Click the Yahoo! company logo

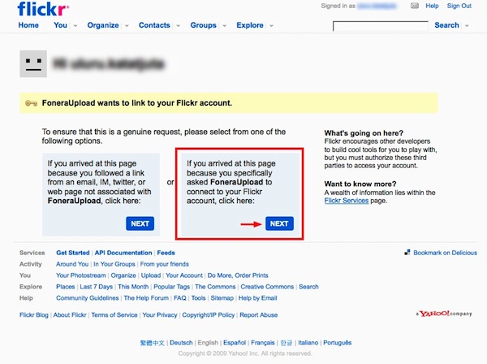pos(444,314)
